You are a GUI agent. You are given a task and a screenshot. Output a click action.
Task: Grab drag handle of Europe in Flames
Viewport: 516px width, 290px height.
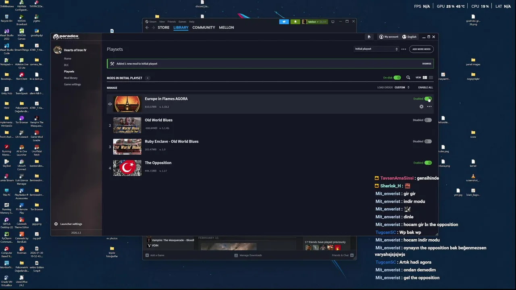[110, 104]
